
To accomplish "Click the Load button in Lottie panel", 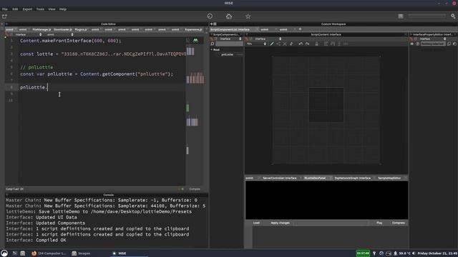I will tap(256, 223).
